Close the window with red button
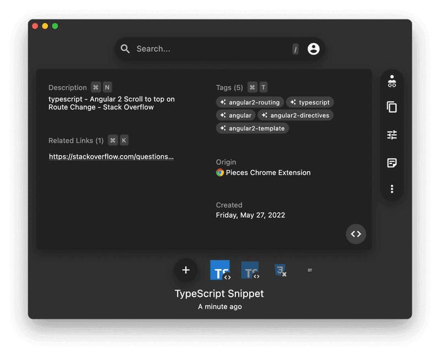Viewport: 440px width, 356px height. click(x=35, y=26)
